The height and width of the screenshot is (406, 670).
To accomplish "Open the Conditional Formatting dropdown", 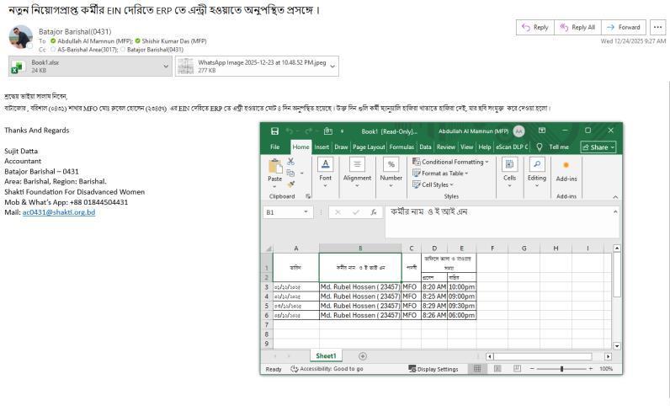I will [453, 162].
